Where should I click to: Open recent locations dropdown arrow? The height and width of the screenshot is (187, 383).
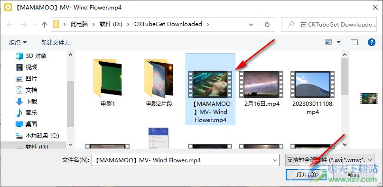point(35,24)
